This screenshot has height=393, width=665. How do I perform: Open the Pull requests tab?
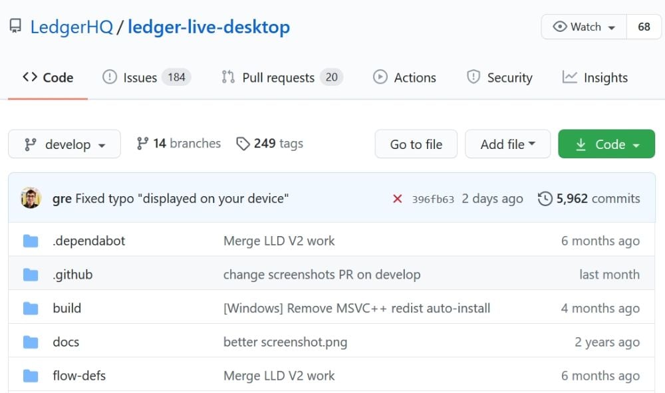[282, 78]
